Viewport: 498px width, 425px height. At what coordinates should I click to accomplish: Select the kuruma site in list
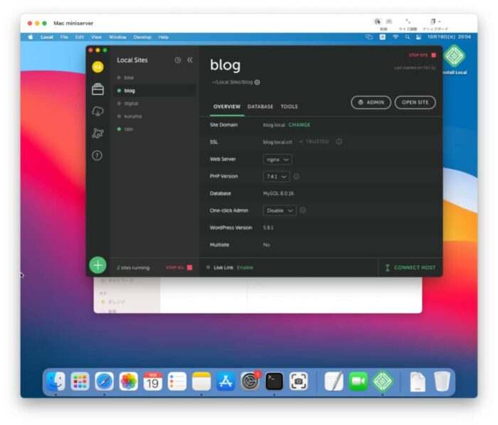click(133, 116)
